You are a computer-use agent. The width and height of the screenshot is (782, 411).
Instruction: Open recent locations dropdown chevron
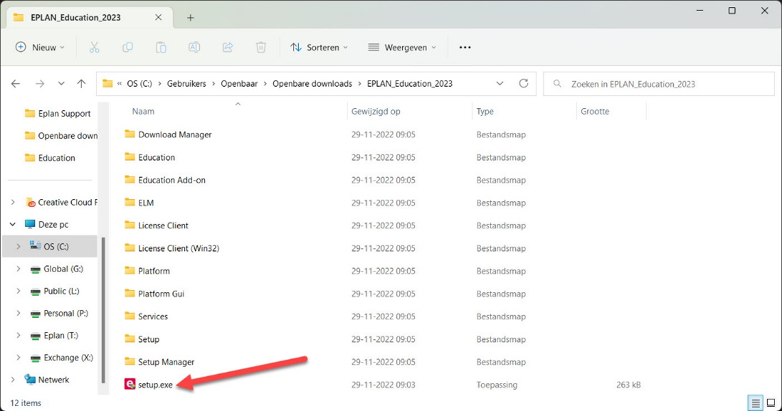(x=61, y=84)
